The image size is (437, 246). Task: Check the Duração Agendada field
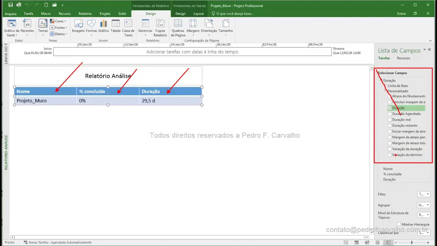(390, 114)
